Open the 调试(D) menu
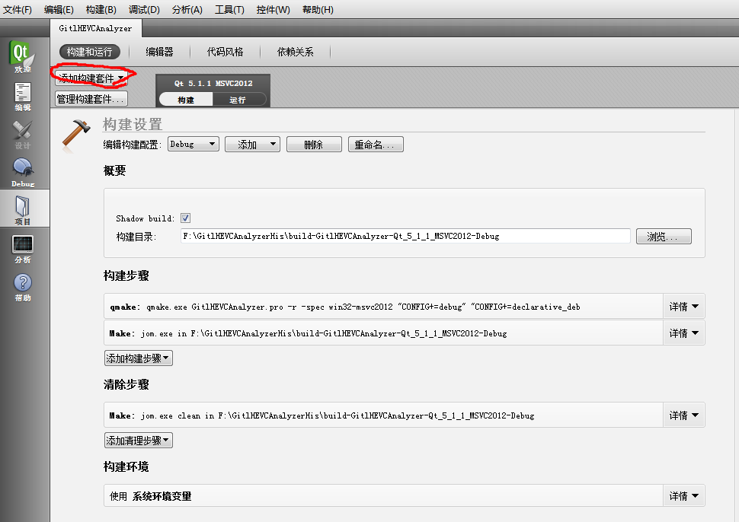The image size is (739, 522). pos(144,9)
